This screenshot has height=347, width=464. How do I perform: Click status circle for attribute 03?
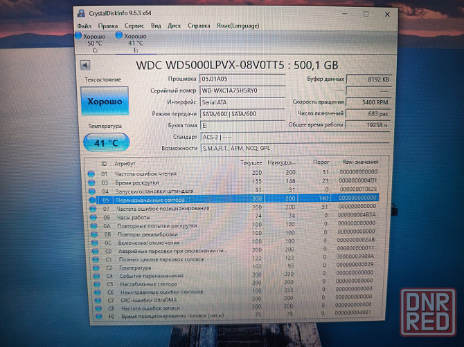point(91,182)
